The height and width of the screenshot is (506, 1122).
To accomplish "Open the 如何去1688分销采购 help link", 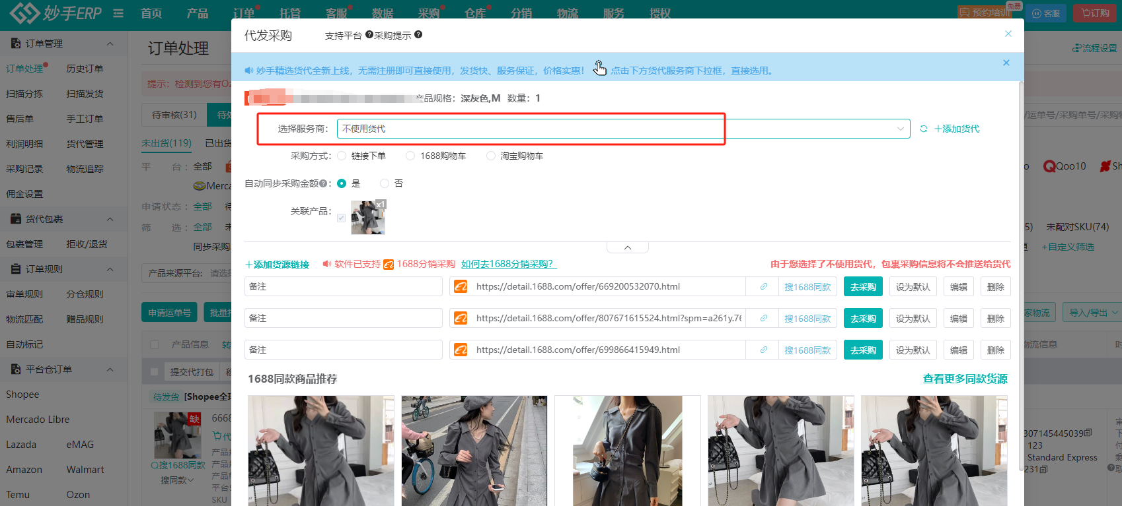I will tap(508, 264).
